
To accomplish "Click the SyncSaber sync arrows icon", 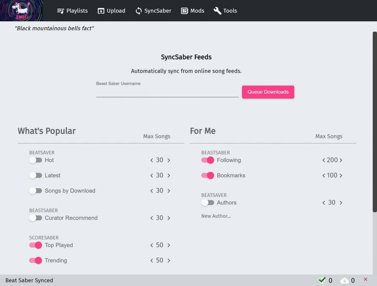I will [x=139, y=11].
